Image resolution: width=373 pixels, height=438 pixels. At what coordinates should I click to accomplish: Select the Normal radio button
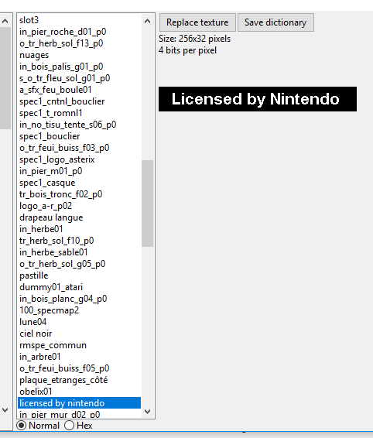(22, 426)
